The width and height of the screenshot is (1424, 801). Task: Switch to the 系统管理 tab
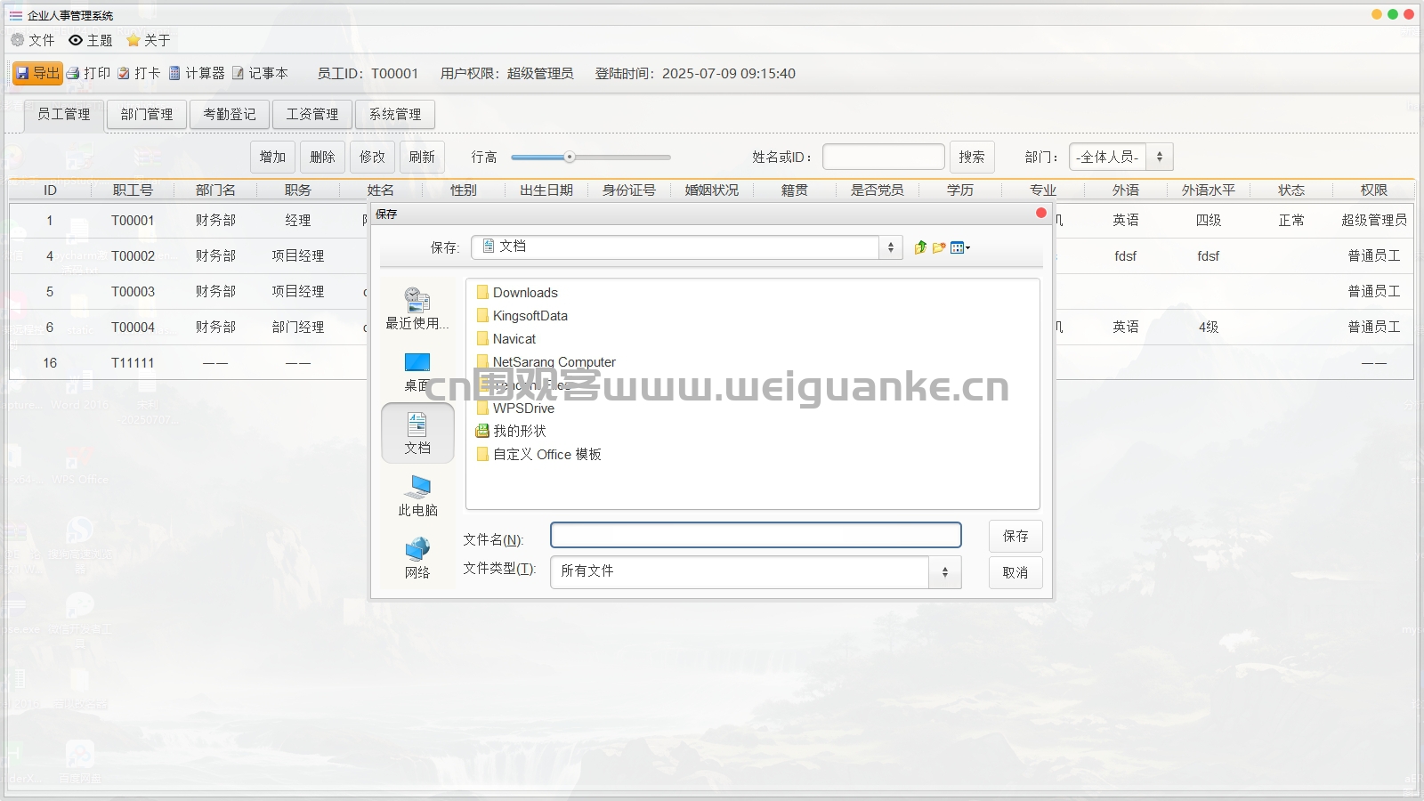pos(395,114)
